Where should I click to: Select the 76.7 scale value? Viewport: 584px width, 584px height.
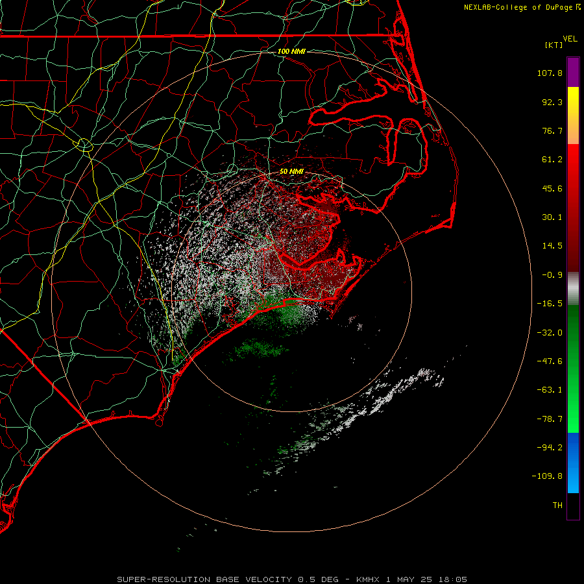[552, 130]
